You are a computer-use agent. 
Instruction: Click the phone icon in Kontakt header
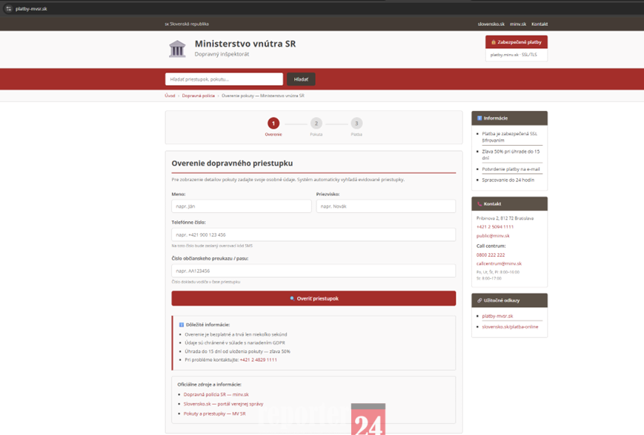point(479,203)
